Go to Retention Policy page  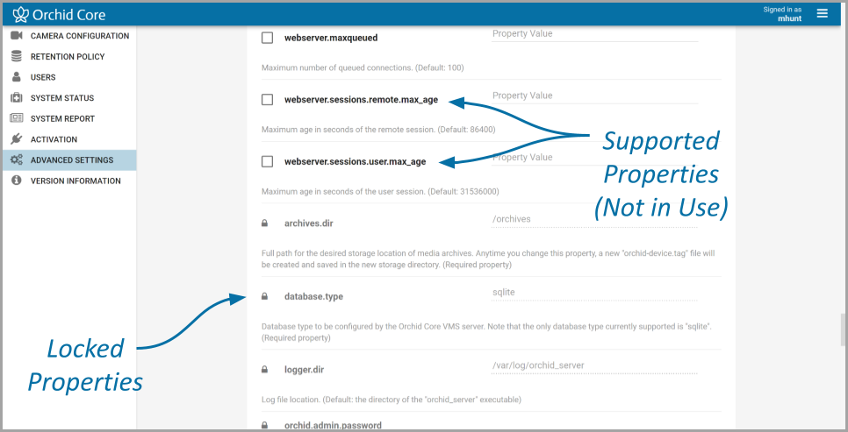pyautogui.click(x=69, y=56)
